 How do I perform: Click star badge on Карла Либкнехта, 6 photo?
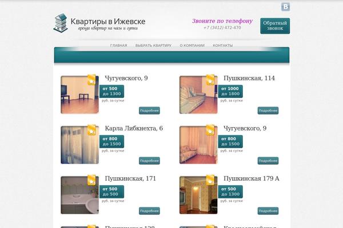[x=91, y=130]
